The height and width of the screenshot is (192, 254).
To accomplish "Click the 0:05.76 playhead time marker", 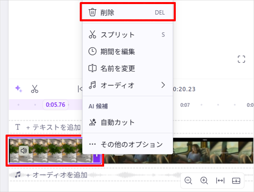I will coord(55,105).
